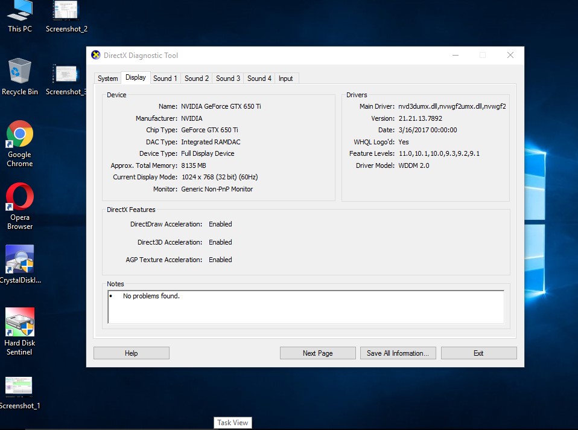This screenshot has height=430, width=578.
Task: Switch to the Input tab
Action: click(286, 79)
